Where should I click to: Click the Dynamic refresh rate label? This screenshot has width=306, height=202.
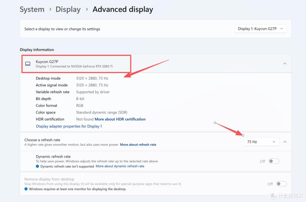click(x=53, y=157)
